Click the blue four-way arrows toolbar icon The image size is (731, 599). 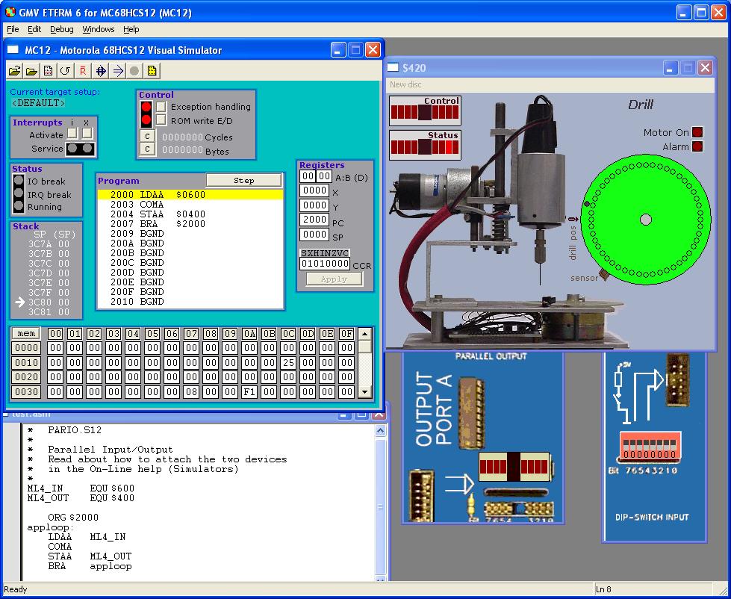(100, 71)
